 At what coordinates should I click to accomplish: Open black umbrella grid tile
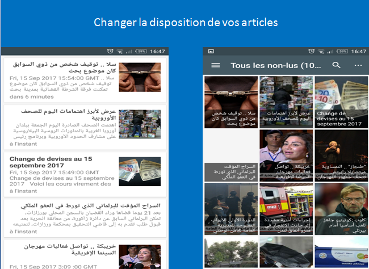point(286,252)
